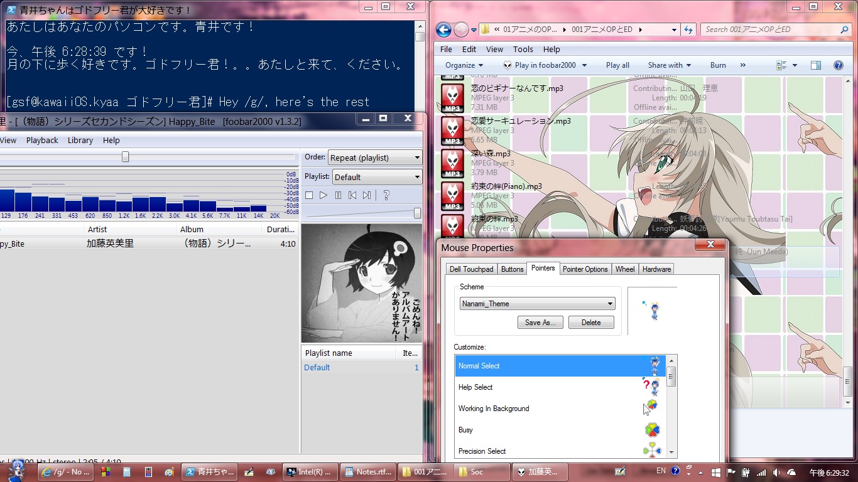The width and height of the screenshot is (858, 482).
Task: Click the random playback question-mark icon
Action: 386,196
